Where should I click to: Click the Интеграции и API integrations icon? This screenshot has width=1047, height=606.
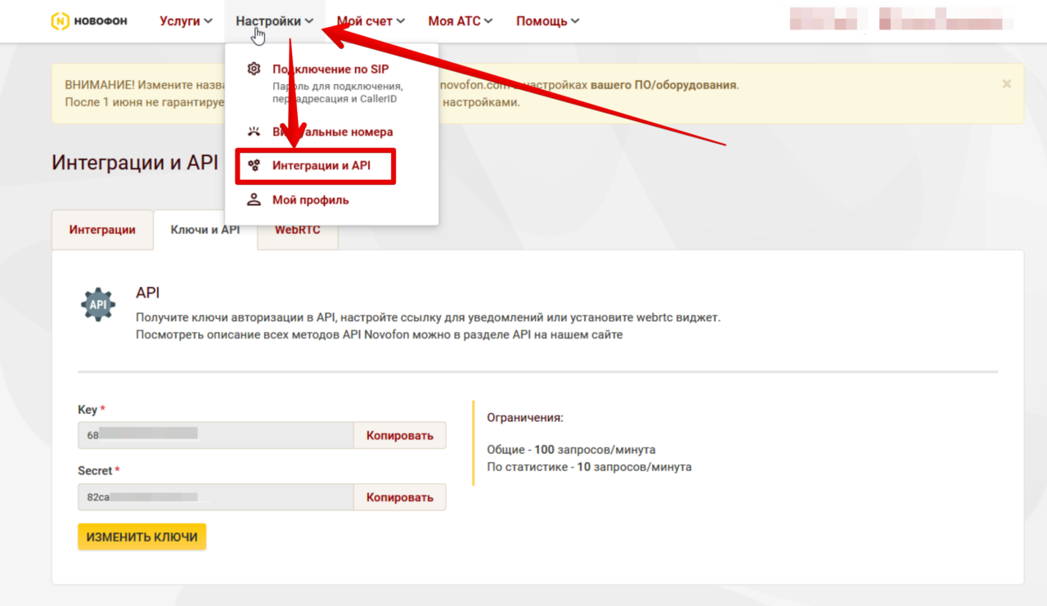pos(254,166)
